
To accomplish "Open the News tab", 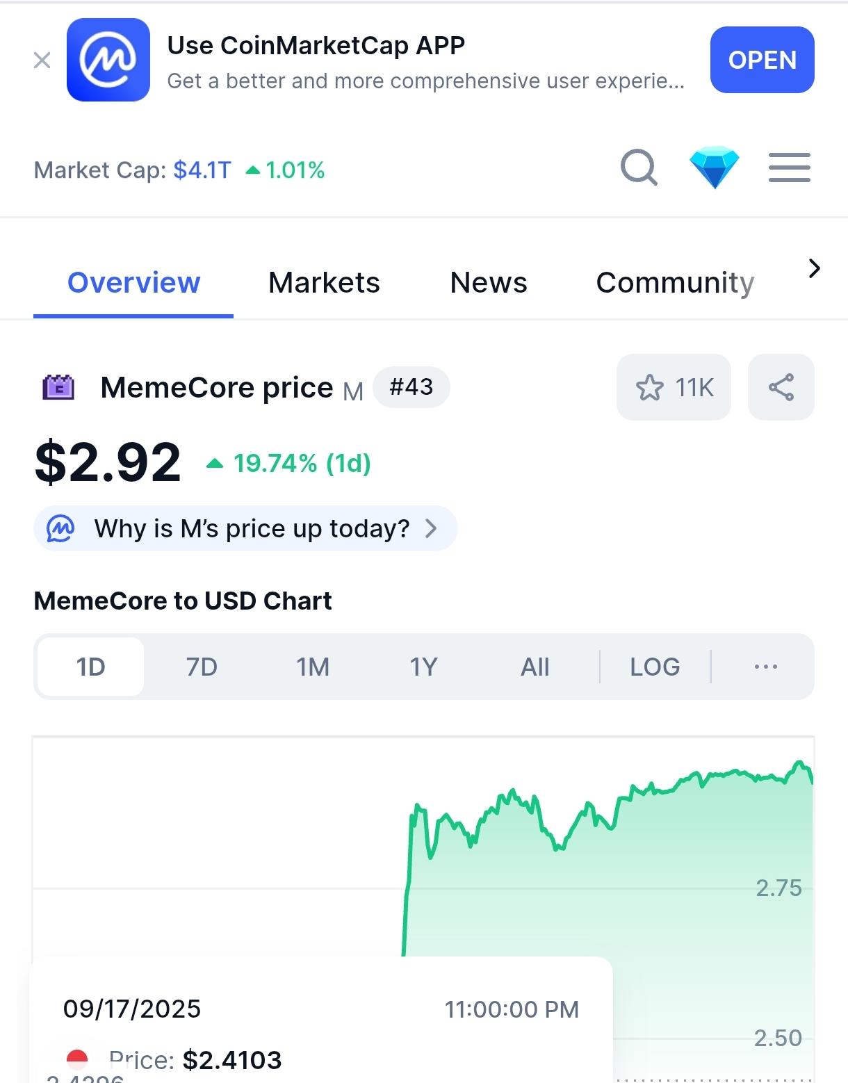I will [x=489, y=283].
